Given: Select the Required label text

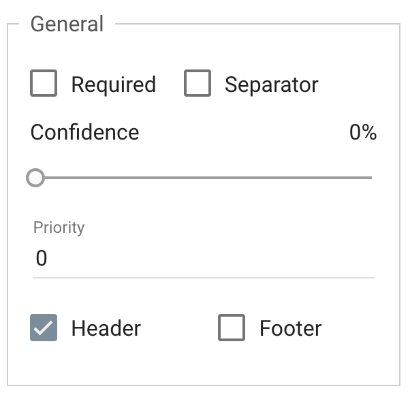Looking at the screenshot, I should tap(114, 84).
